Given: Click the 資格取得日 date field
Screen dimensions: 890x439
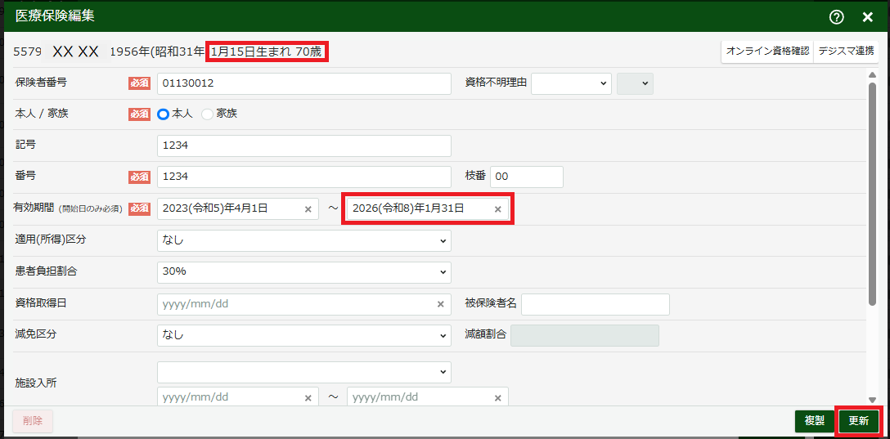Looking at the screenshot, I should coord(304,304).
